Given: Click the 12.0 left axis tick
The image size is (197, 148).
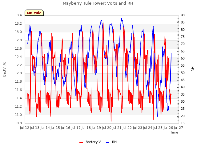Looking at the screenshot, I should pos(18,73).
